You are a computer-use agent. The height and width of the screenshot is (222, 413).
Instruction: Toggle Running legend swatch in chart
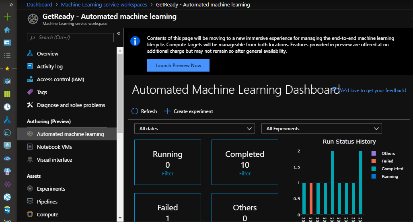[374, 177]
